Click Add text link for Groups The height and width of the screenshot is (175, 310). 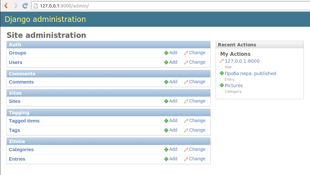173,53
